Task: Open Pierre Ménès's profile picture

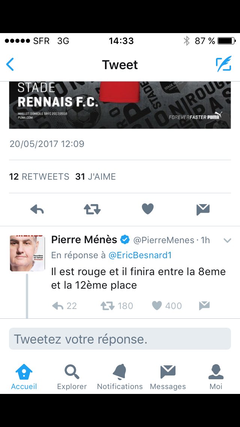Action: click(x=27, y=253)
